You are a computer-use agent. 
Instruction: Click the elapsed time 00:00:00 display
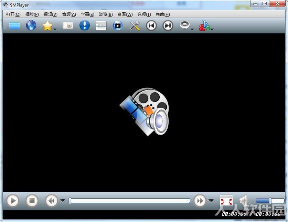tap(234, 214)
